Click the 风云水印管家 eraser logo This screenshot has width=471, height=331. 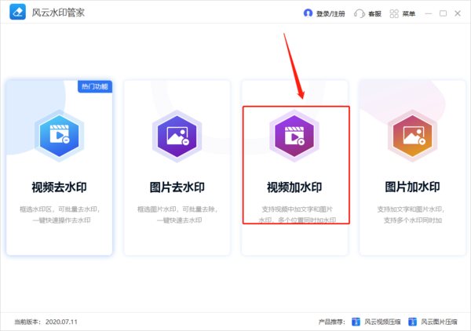coord(18,12)
